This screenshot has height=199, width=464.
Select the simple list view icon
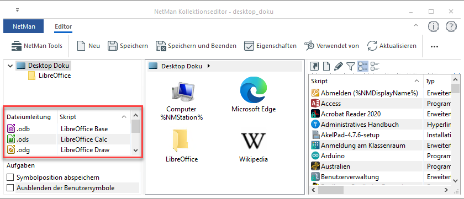coord(375,66)
